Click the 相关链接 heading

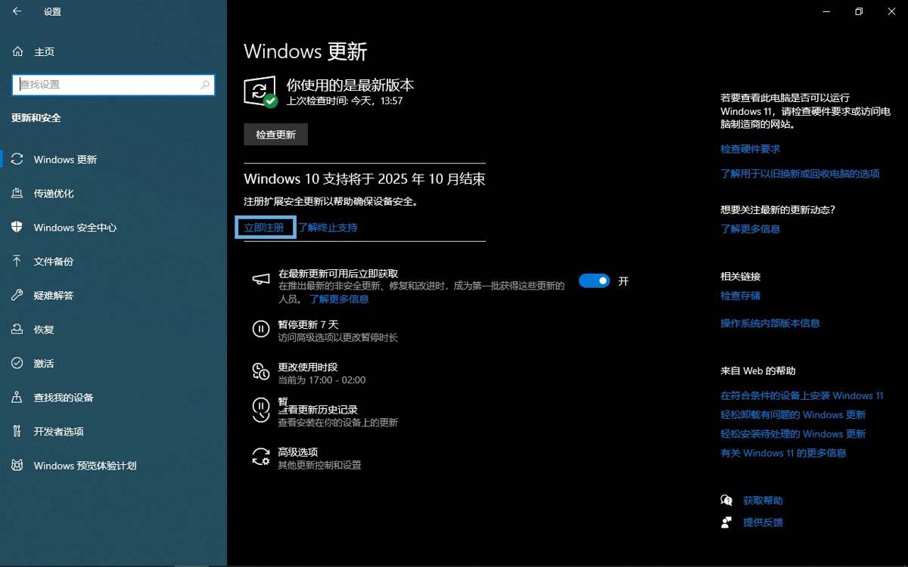click(x=741, y=277)
